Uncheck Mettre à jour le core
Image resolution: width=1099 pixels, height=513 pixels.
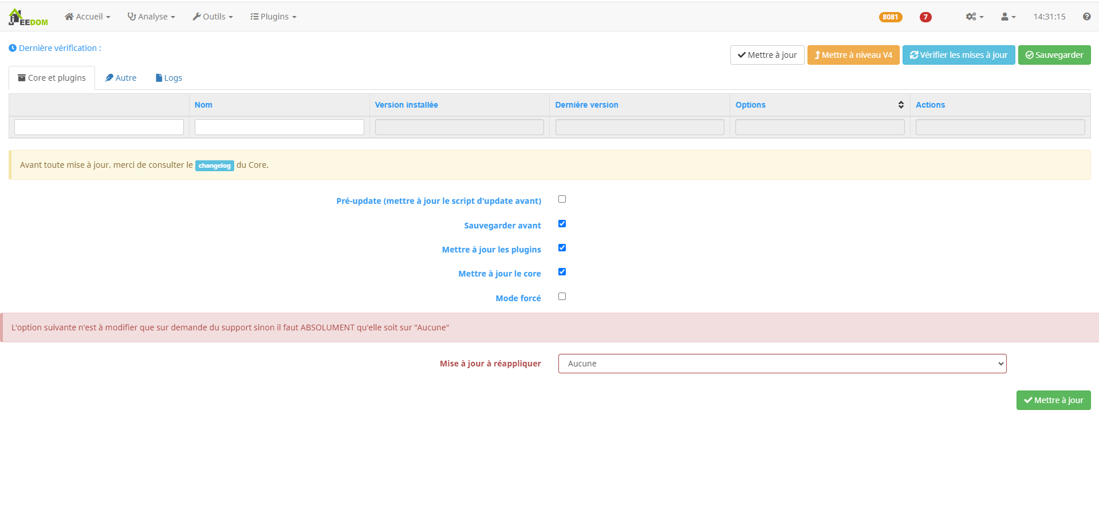(x=562, y=272)
